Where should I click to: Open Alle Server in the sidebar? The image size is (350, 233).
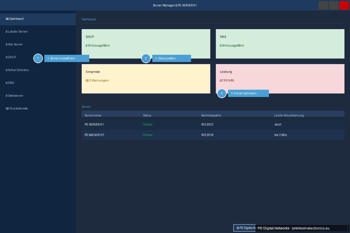coord(38,45)
